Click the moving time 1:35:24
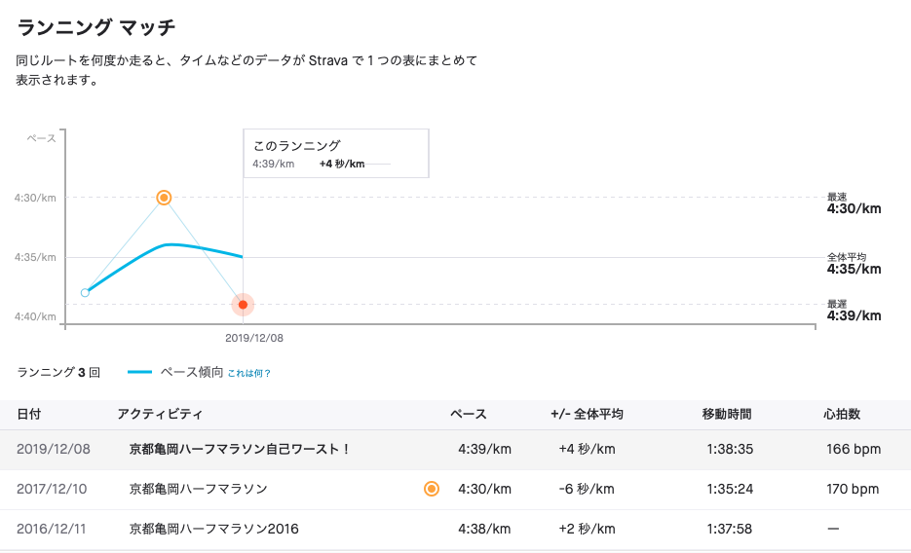The width and height of the screenshot is (911, 553). [x=730, y=489]
